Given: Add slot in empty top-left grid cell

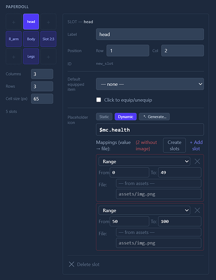Looking at the screenshot, I should (x=13, y=22).
